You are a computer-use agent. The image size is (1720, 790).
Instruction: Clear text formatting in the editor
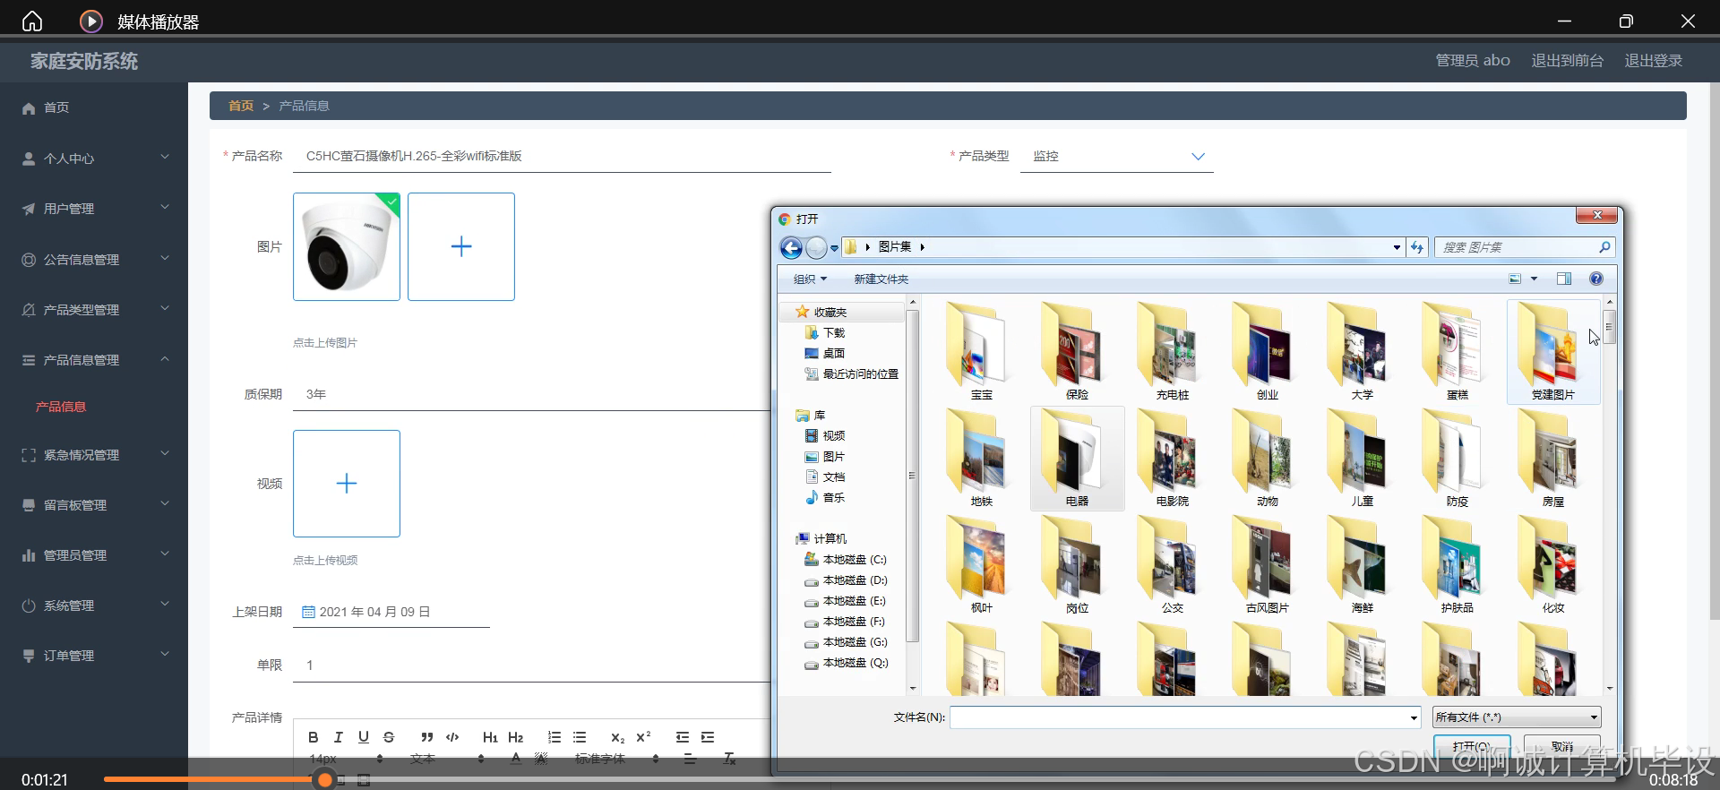[x=729, y=759]
